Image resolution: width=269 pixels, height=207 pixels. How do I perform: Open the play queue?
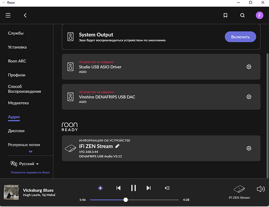tap(167, 188)
